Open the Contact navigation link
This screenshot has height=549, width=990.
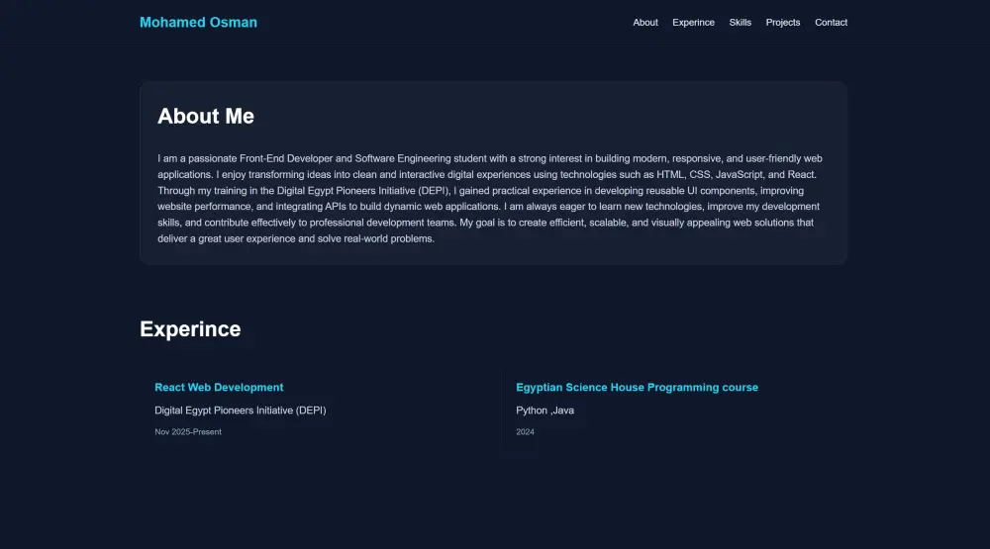coord(831,23)
